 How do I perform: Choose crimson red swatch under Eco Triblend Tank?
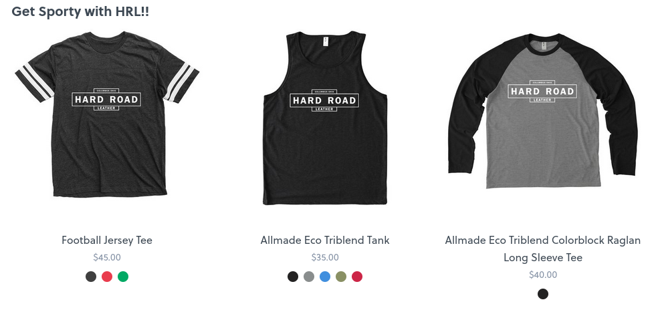coord(357,277)
